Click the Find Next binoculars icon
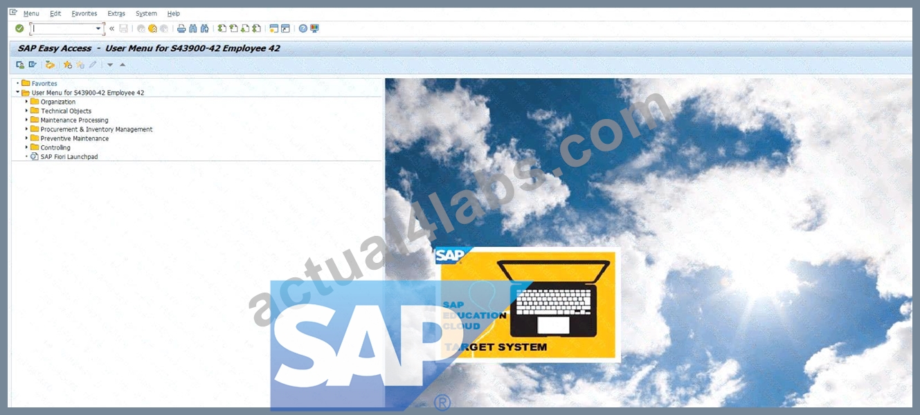 [x=204, y=28]
